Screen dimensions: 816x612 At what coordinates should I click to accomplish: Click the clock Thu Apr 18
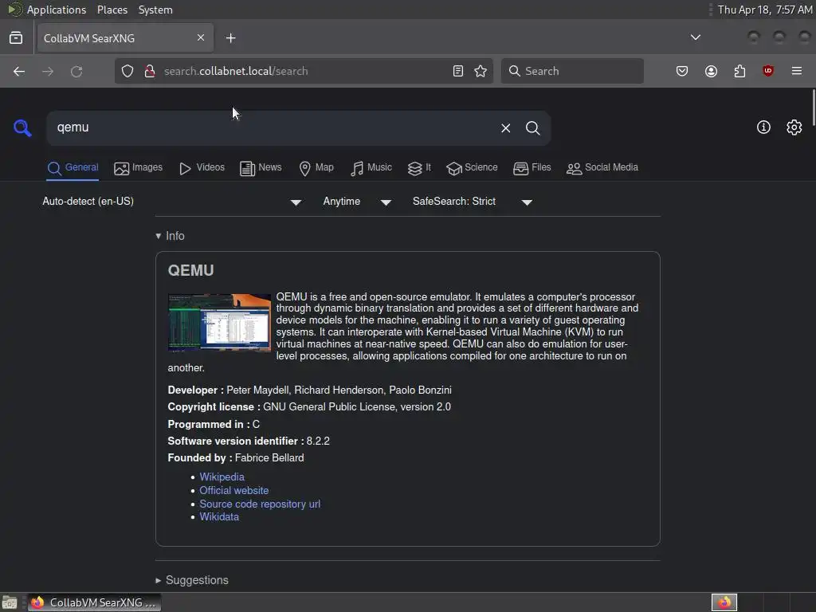764,10
